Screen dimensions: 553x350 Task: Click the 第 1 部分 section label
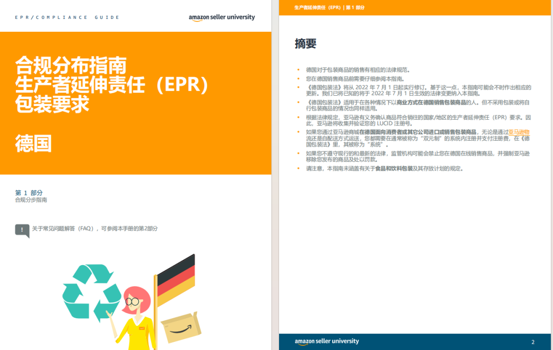[x=28, y=193]
